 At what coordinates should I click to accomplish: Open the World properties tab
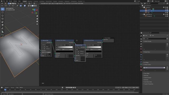click(141, 49)
